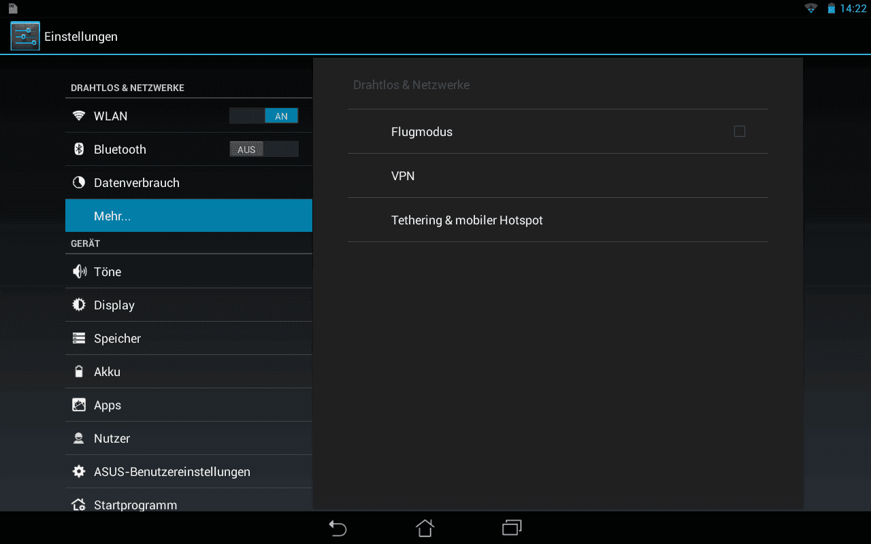Tap the Akku battery icon in sidebar
This screenshot has height=544, width=871.
click(79, 371)
